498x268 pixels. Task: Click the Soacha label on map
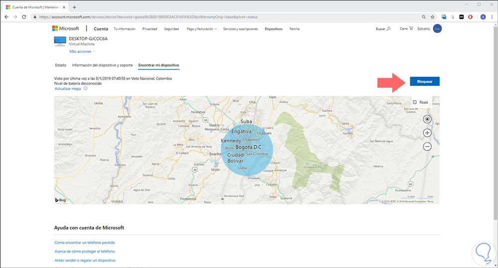pyautogui.click(x=215, y=154)
